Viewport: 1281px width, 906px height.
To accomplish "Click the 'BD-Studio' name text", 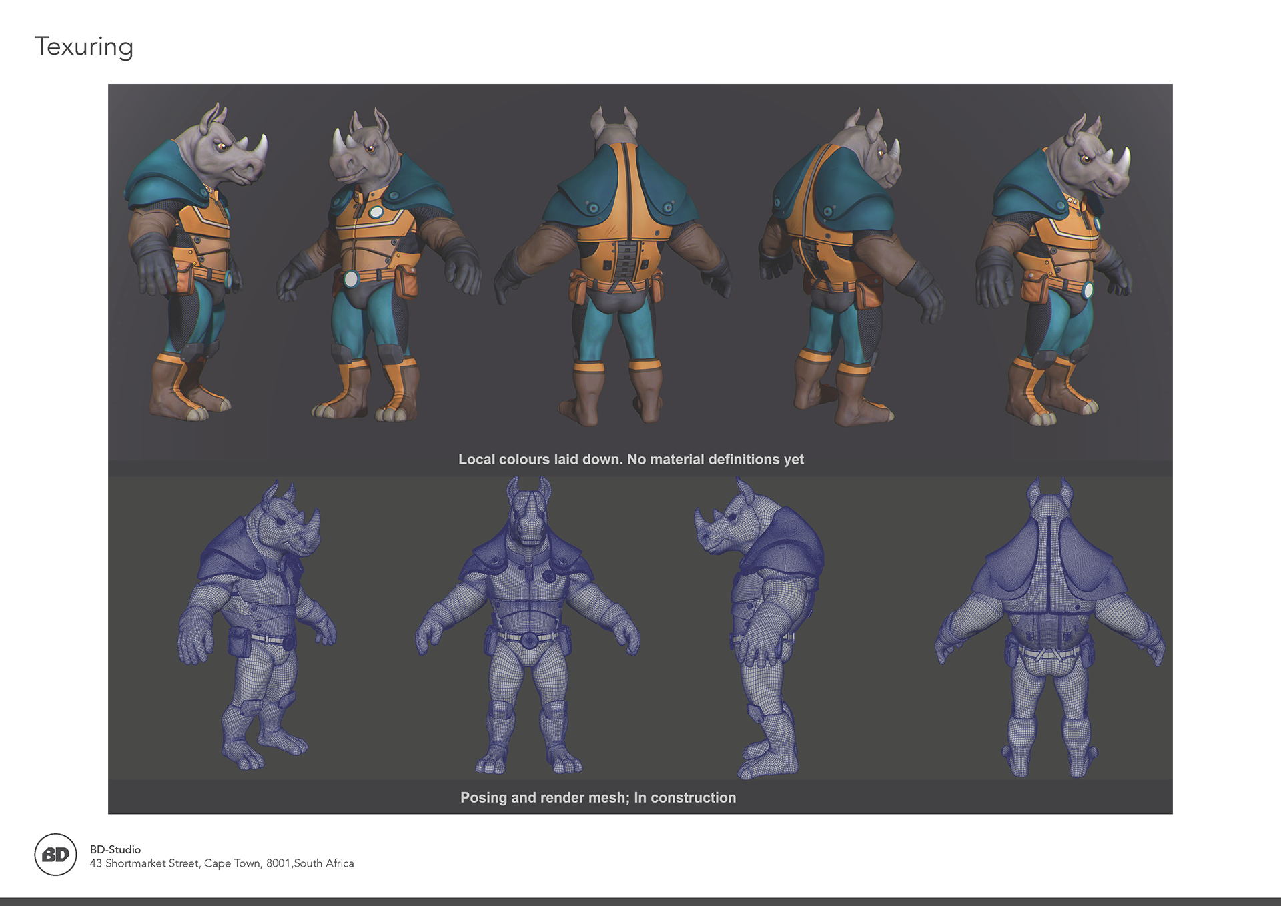I will tap(115, 849).
